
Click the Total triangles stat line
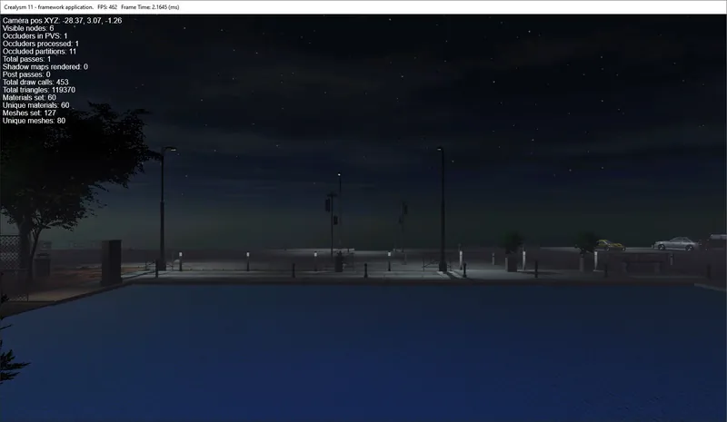coord(39,90)
